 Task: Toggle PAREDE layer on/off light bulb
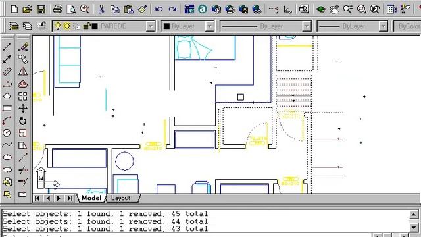coord(57,26)
